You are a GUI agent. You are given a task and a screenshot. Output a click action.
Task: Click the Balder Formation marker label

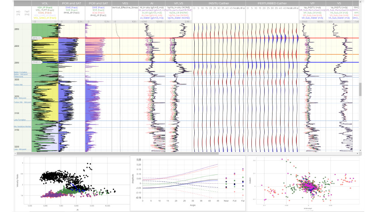point(20,72)
